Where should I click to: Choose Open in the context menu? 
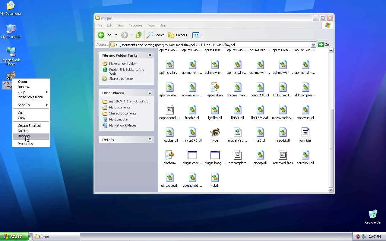31,82
